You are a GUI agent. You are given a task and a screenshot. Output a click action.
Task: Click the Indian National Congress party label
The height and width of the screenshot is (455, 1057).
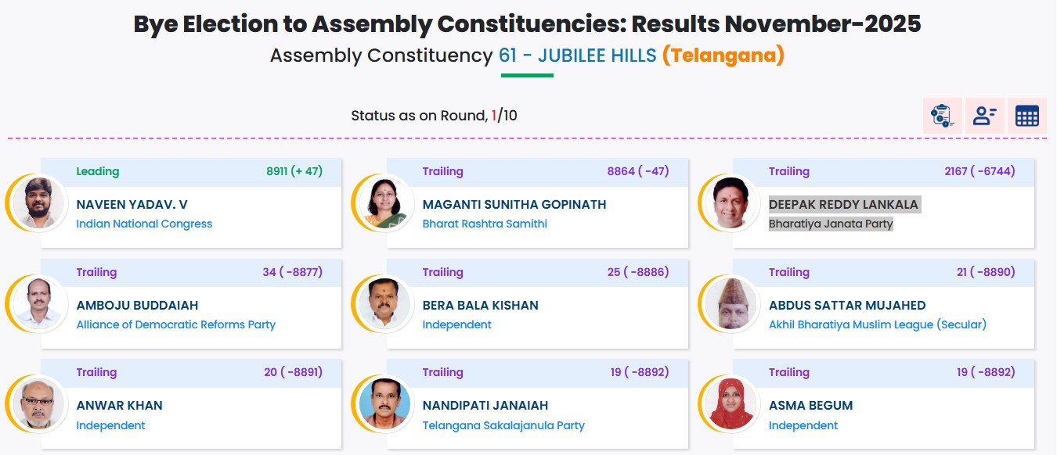click(x=144, y=224)
